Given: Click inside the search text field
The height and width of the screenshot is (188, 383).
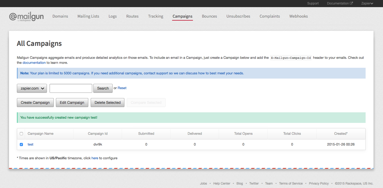Looking at the screenshot, I should click(71, 88).
